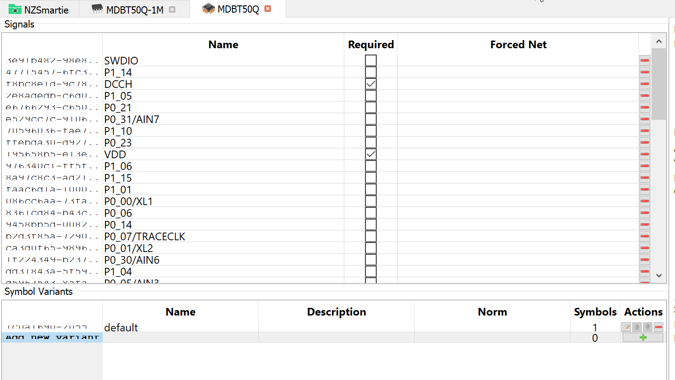The height and width of the screenshot is (380, 675).
Task: Enable Required for the SWDIO signal
Action: 370,60
